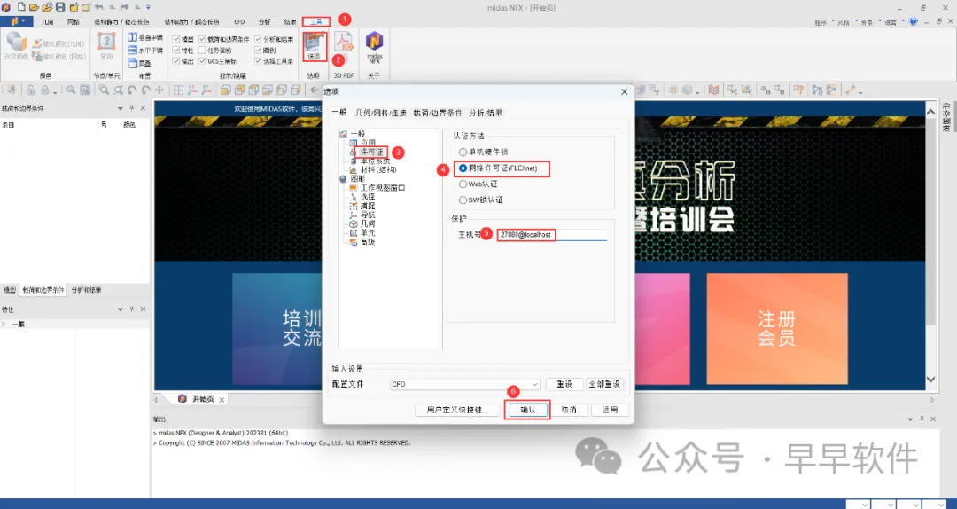Select 网络许可证(FLEXnet) radio button
Viewport: 957px width, 509px height.
pos(463,168)
